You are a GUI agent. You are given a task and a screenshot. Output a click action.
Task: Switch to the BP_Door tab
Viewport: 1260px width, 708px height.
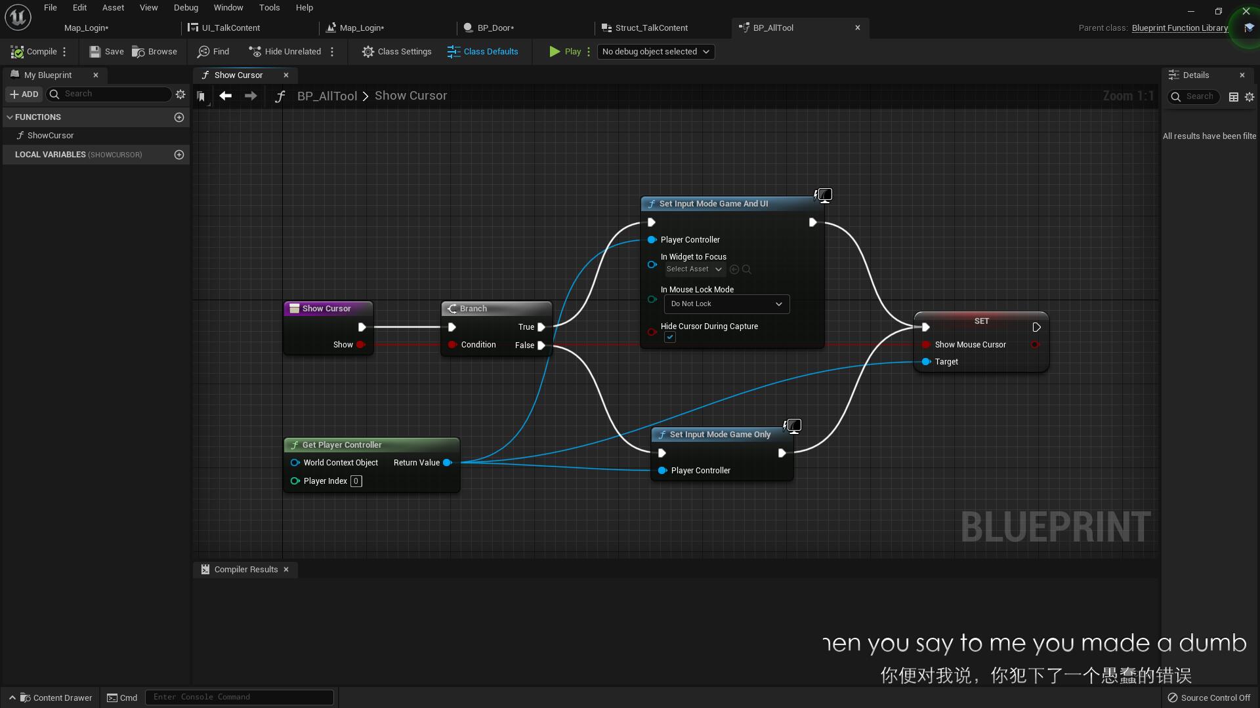pyautogui.click(x=495, y=28)
